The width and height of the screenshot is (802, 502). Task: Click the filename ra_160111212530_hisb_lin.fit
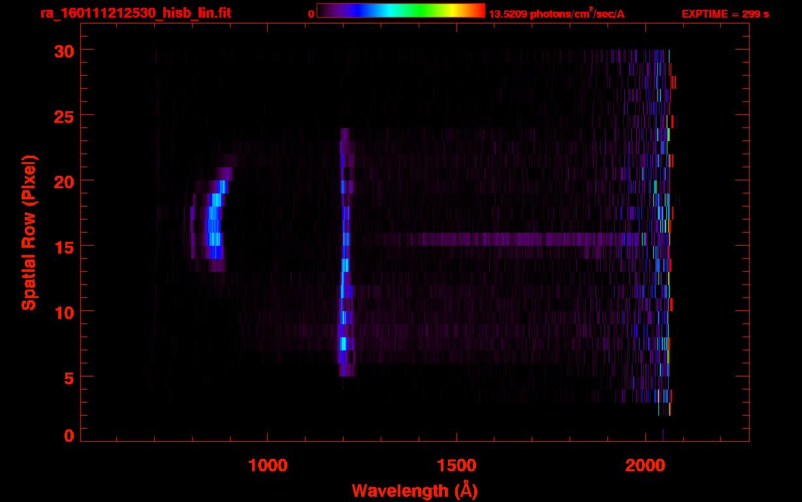pos(135,12)
